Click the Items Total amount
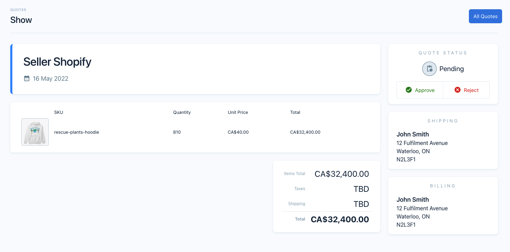Screen dimensions: 510x252 [342, 174]
